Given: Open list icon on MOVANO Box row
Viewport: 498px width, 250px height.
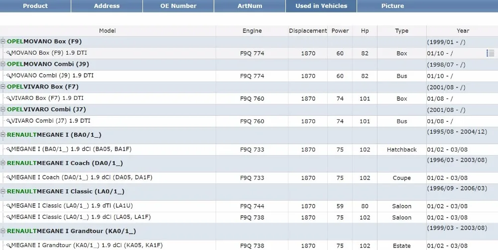Looking at the screenshot, I should click(490, 53).
